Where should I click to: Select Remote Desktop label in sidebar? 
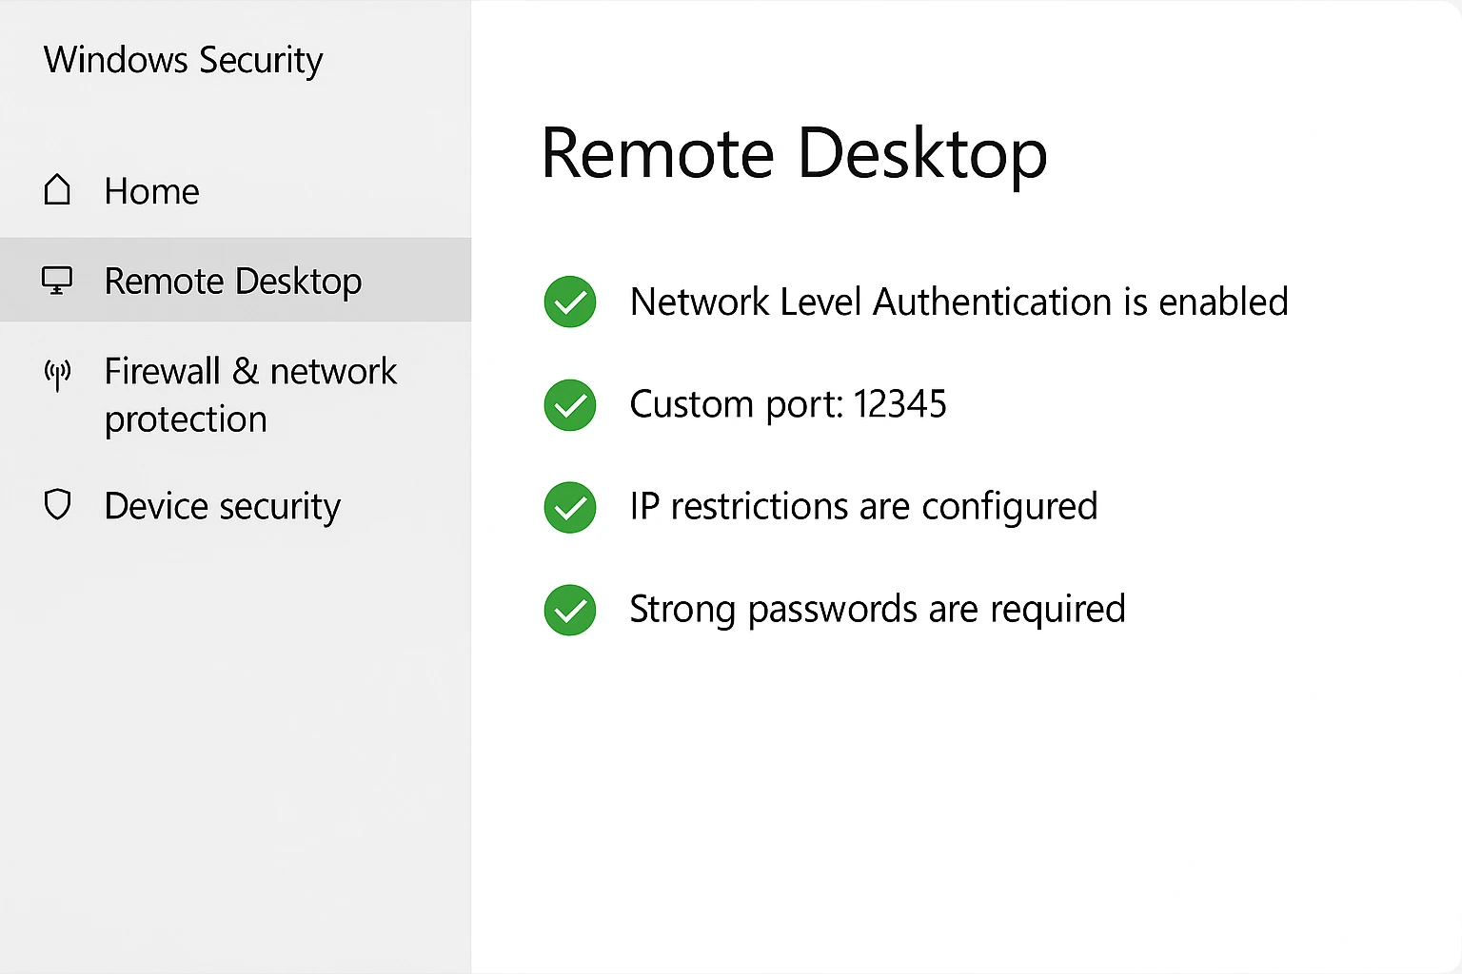click(233, 282)
